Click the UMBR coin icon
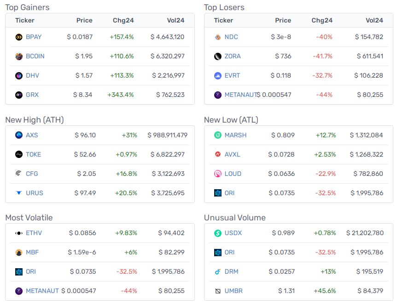The width and height of the screenshot is (397, 304). 218,291
